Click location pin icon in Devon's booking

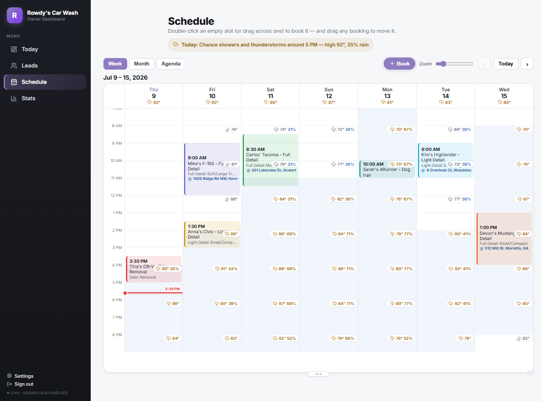481,249
